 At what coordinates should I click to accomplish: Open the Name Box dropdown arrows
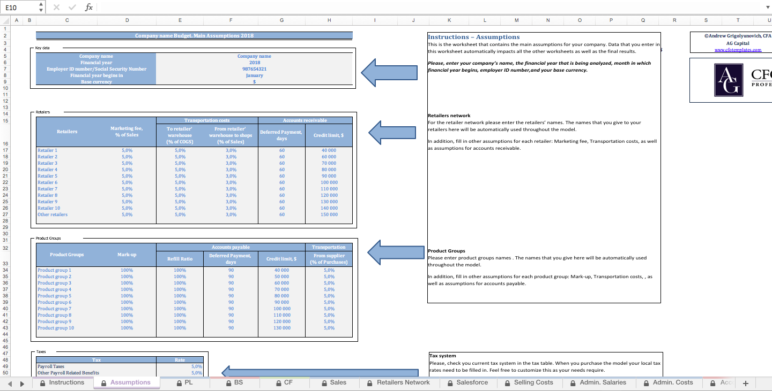point(41,7)
